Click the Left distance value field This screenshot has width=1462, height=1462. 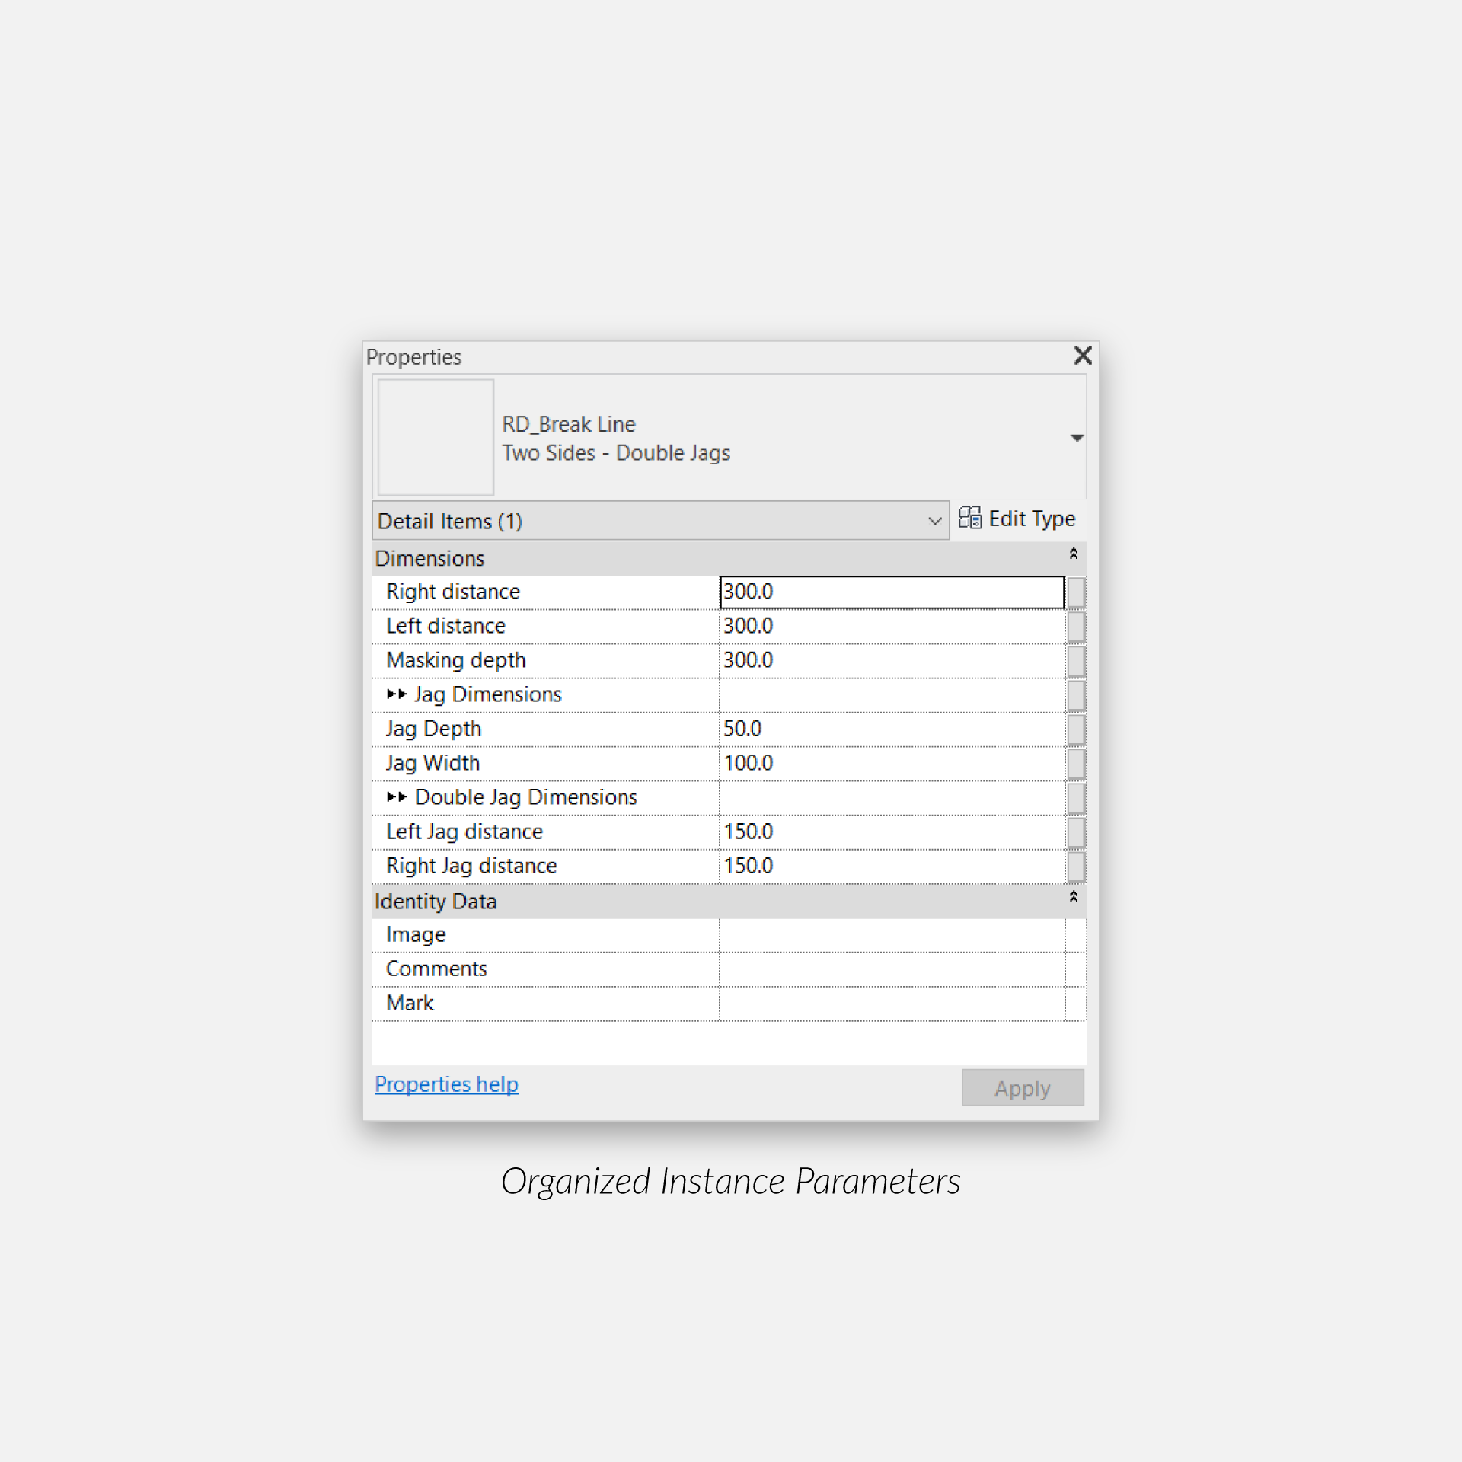(x=891, y=626)
